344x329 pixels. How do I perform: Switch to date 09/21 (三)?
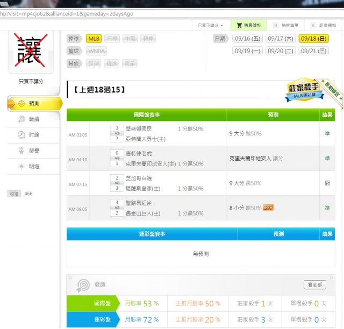click(314, 51)
